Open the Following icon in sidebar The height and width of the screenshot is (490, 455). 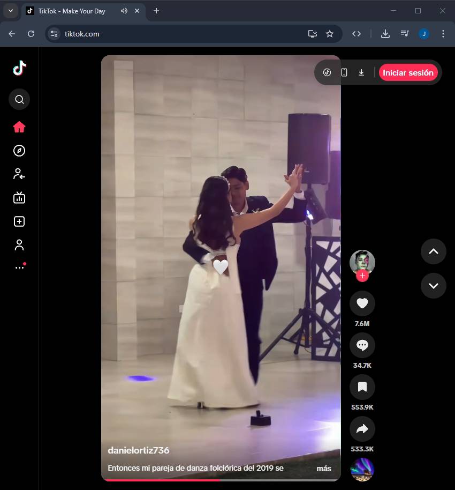click(19, 174)
